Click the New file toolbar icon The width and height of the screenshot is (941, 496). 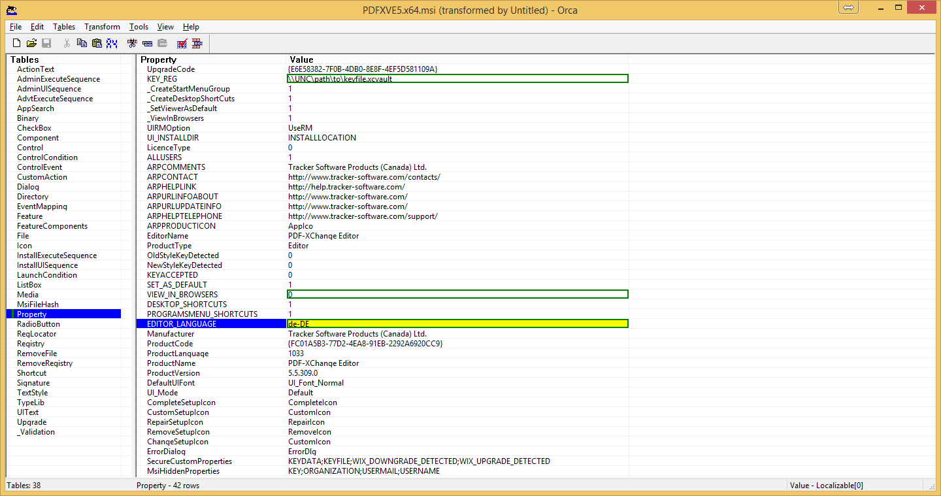pos(17,43)
